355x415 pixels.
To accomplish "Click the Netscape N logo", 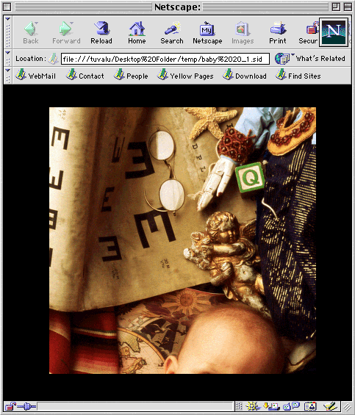I will pyautogui.click(x=334, y=32).
